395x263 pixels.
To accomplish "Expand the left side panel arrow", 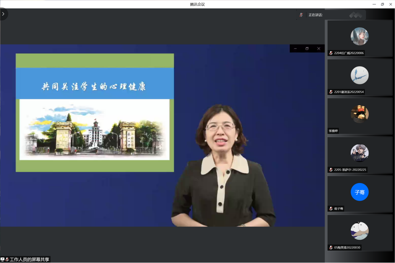I will point(3,14).
